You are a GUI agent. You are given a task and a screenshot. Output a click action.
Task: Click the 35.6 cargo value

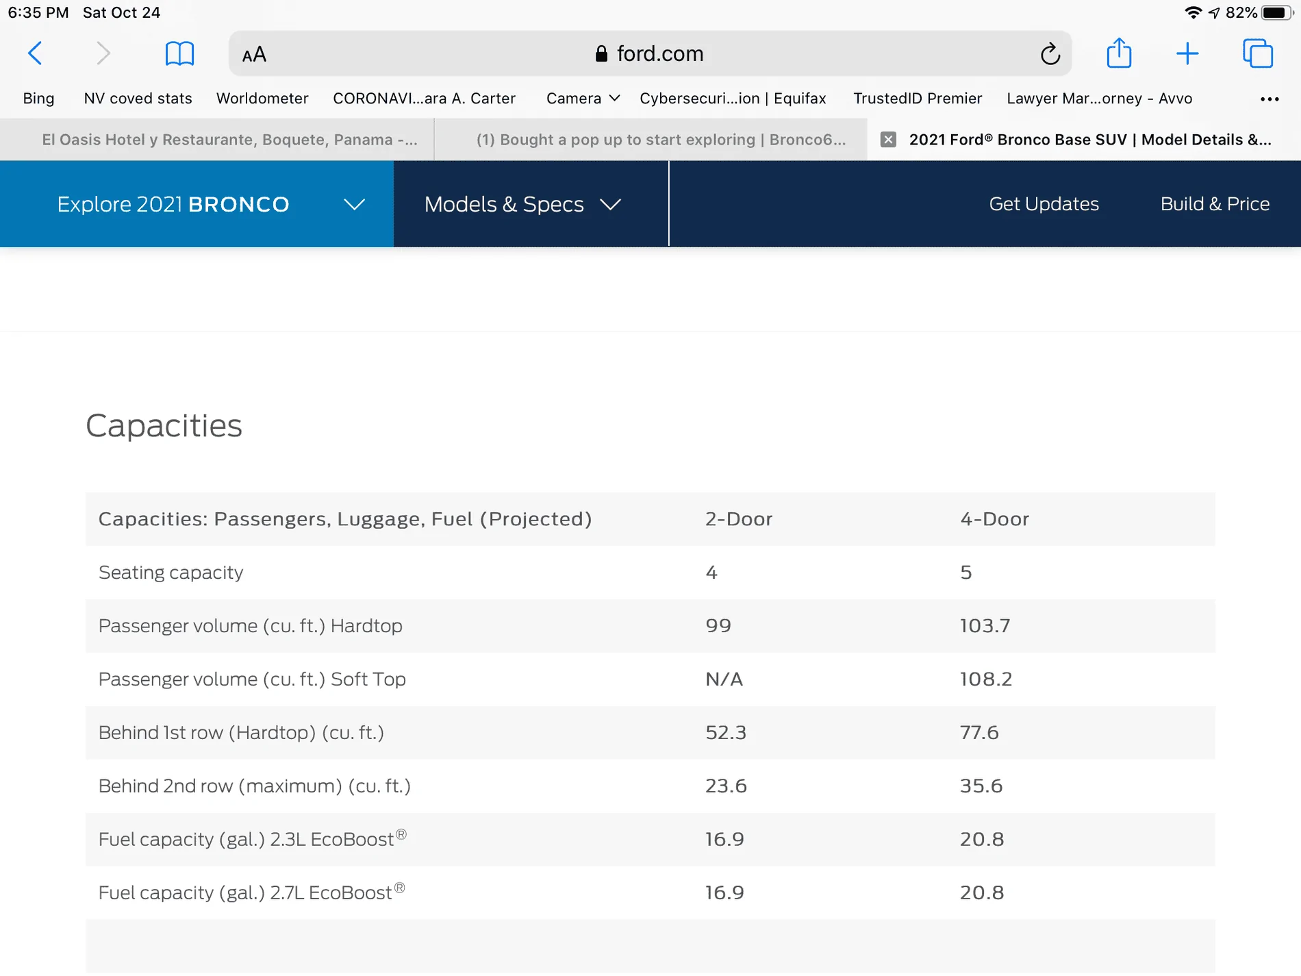pyautogui.click(x=981, y=786)
